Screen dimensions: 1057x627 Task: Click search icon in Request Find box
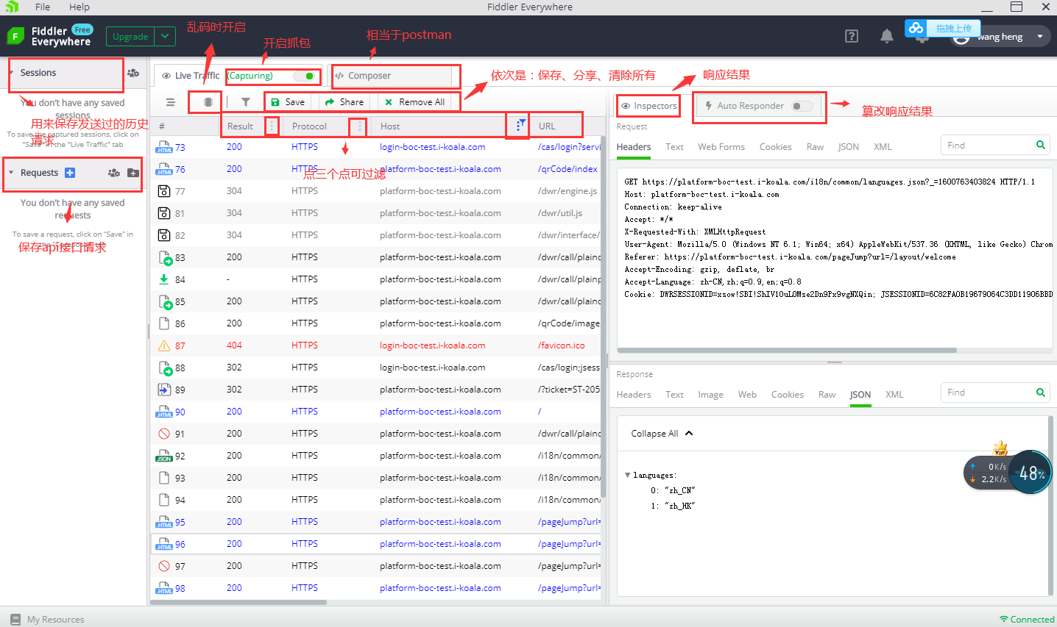(1041, 145)
